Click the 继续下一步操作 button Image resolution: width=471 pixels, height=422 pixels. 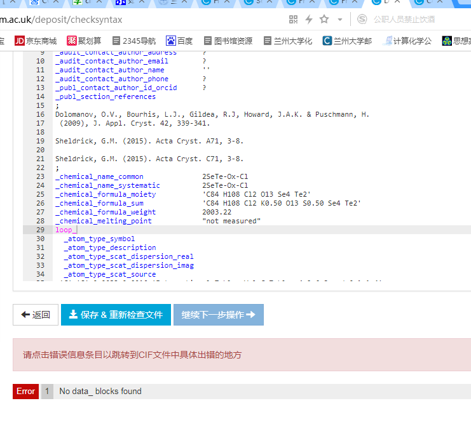218,315
